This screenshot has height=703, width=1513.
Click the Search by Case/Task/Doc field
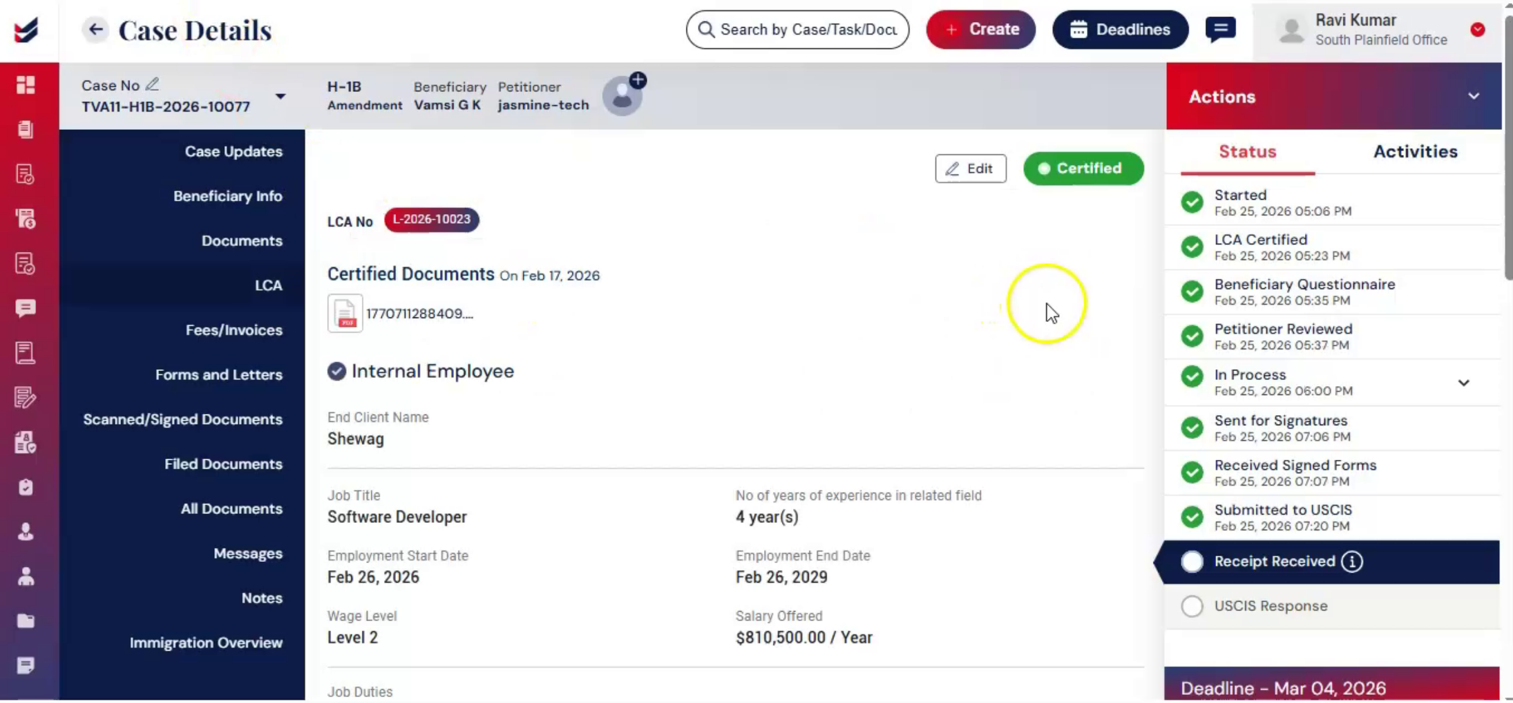point(797,30)
